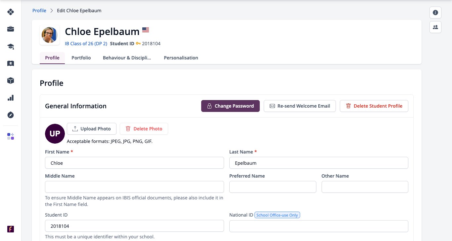452x241 pixels.
Task: Open the briefcase icon in sidebar
Action: [x=11, y=29]
